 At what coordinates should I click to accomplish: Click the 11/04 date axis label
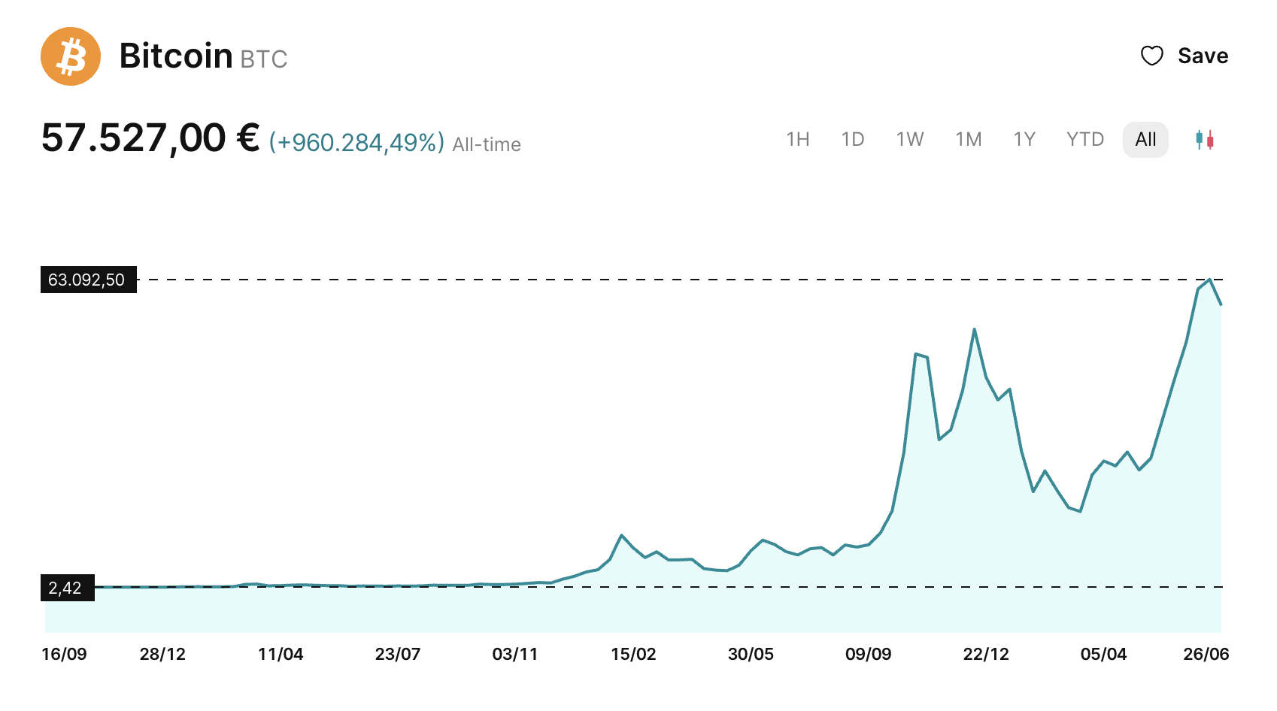pos(281,654)
